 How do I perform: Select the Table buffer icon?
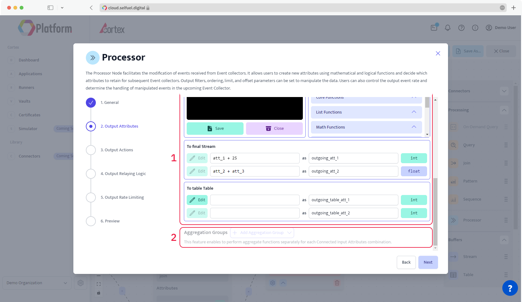tap(453, 275)
